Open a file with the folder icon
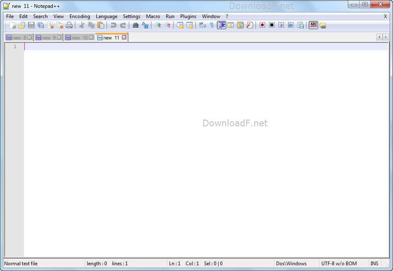 (22, 25)
